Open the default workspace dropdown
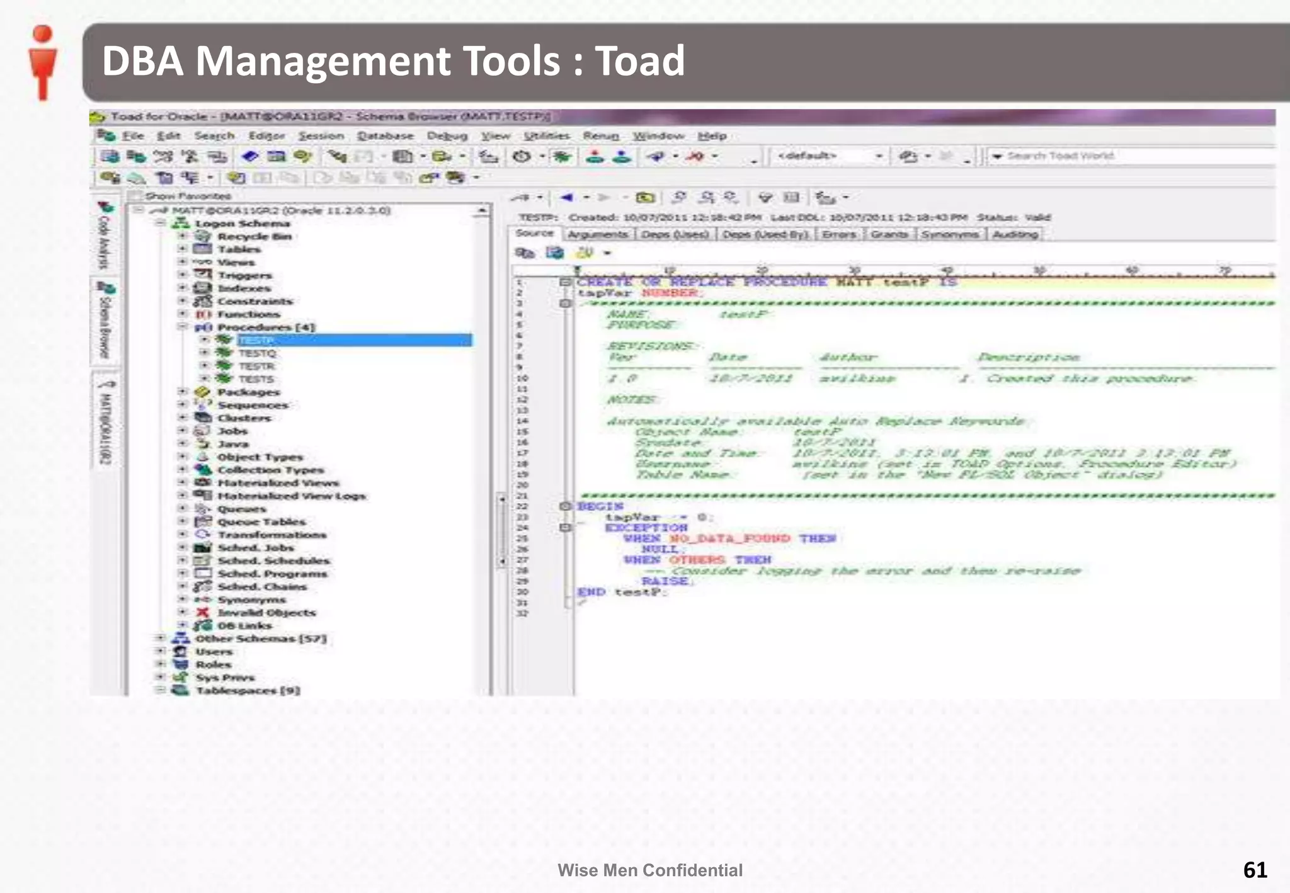This screenshot has width=1290, height=893. [x=879, y=156]
